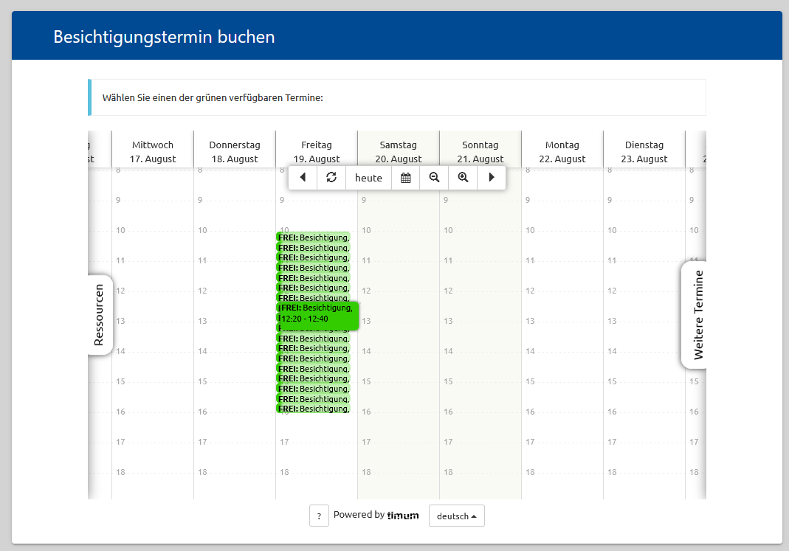789x551 pixels.
Task: Select the Dienstag 23. August day header
Action: [x=644, y=151]
